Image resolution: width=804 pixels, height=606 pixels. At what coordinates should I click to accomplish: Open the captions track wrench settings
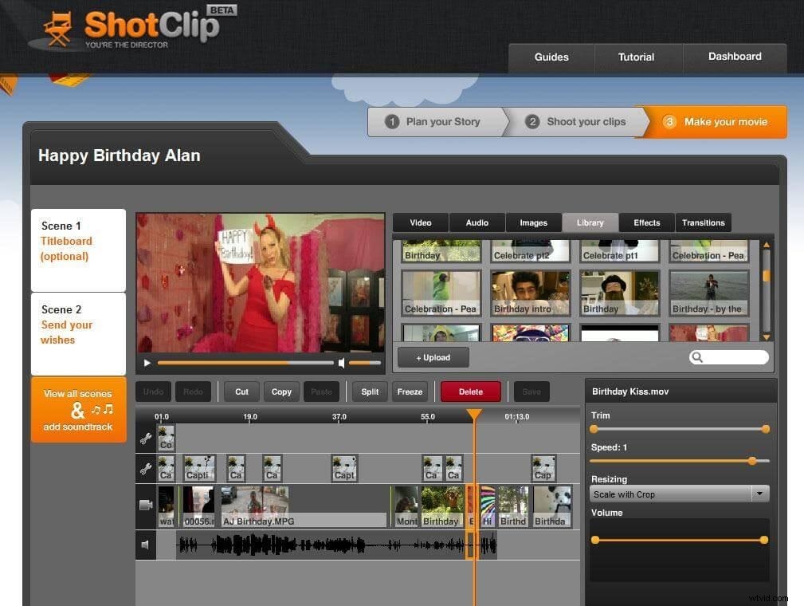pos(147,469)
